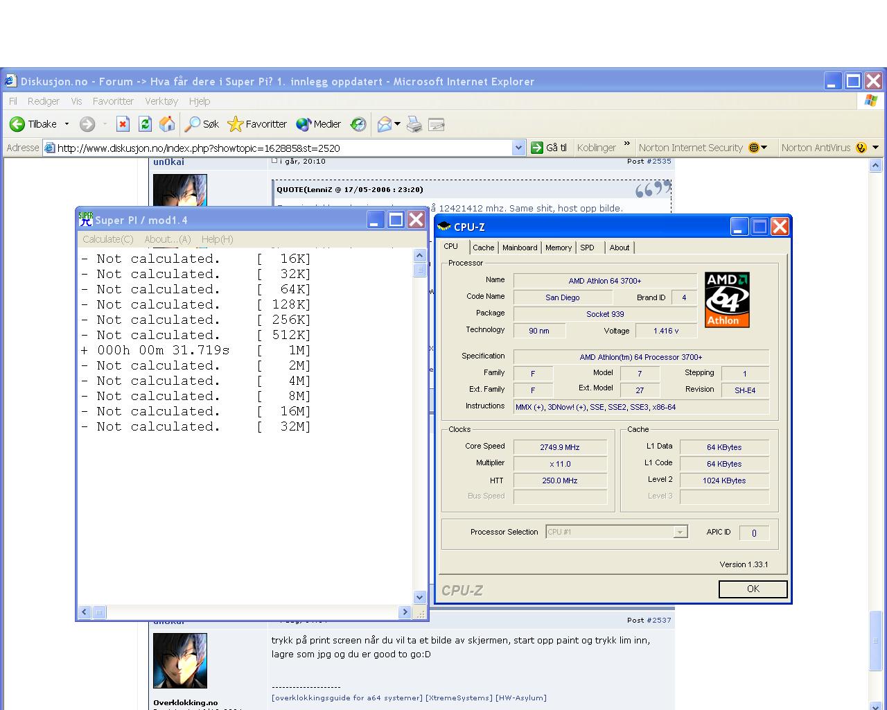Open Super PI About...(A) menu
The image size is (887, 710).
pos(167,239)
